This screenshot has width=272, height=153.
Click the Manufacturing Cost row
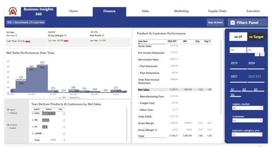pyautogui.click(x=174, y=96)
